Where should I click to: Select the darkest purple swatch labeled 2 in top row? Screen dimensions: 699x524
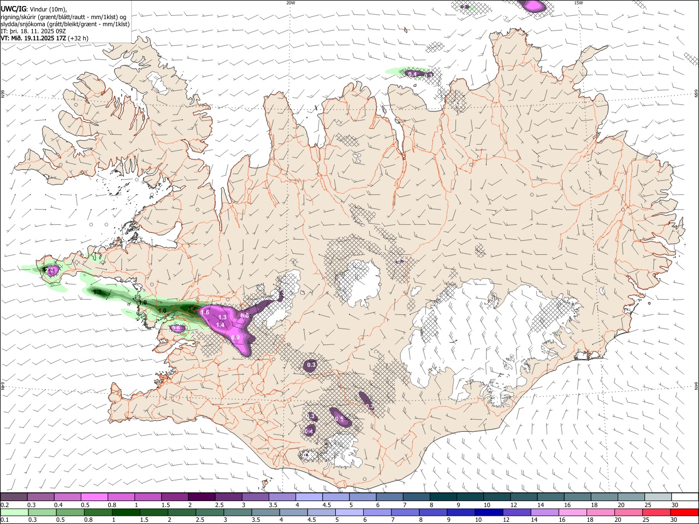point(202,497)
